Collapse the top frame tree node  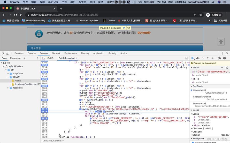click(2, 63)
